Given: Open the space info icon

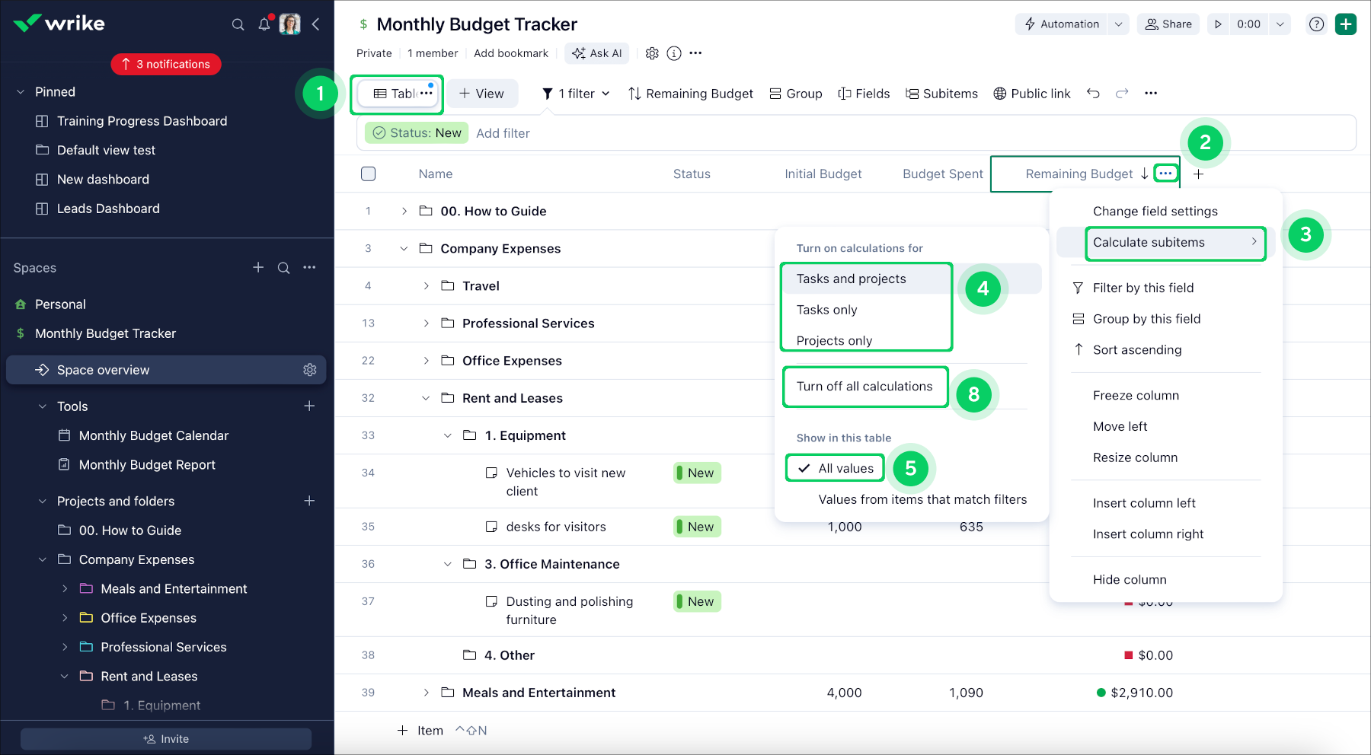Looking at the screenshot, I should [x=674, y=53].
